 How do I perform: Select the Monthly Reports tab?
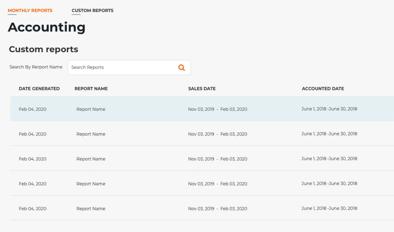[30, 10]
